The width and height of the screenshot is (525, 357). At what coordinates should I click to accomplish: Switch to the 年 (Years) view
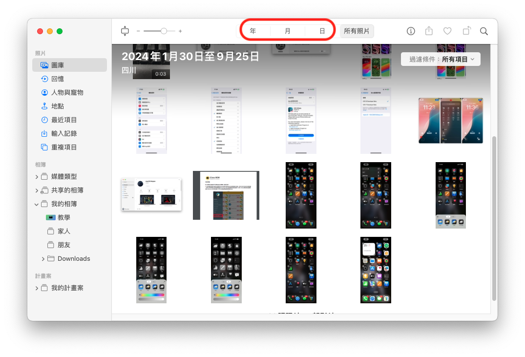click(x=253, y=31)
